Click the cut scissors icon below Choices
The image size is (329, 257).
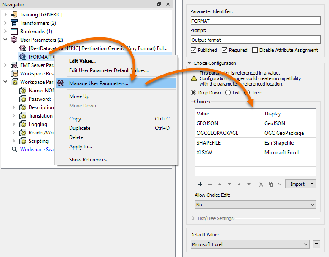(x=261, y=184)
